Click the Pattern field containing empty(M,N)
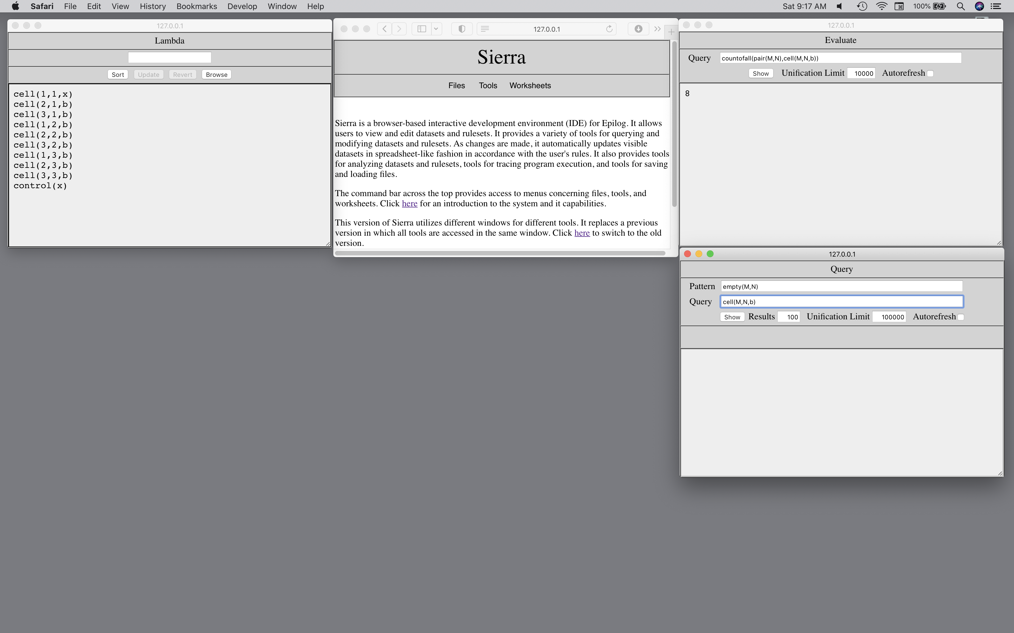1014x633 pixels. 841,286
